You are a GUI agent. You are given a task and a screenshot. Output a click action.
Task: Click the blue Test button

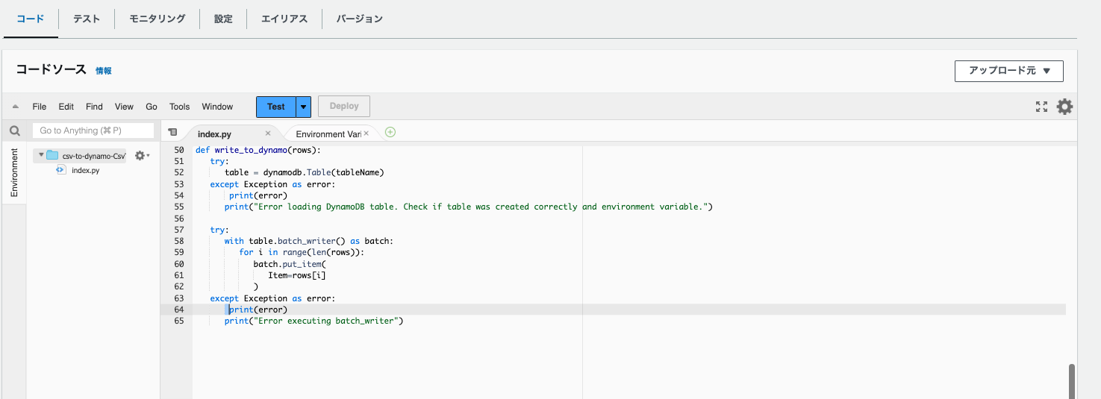tap(276, 107)
